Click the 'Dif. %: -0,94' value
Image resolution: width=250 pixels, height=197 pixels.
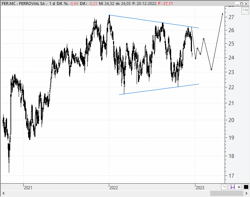[68, 4]
